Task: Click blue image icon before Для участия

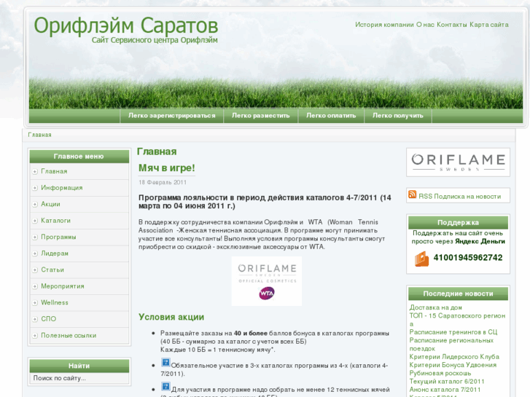Action: click(x=165, y=387)
